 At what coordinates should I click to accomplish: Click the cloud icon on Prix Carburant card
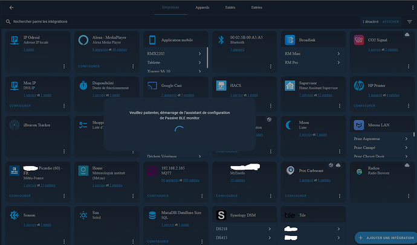click(338, 165)
